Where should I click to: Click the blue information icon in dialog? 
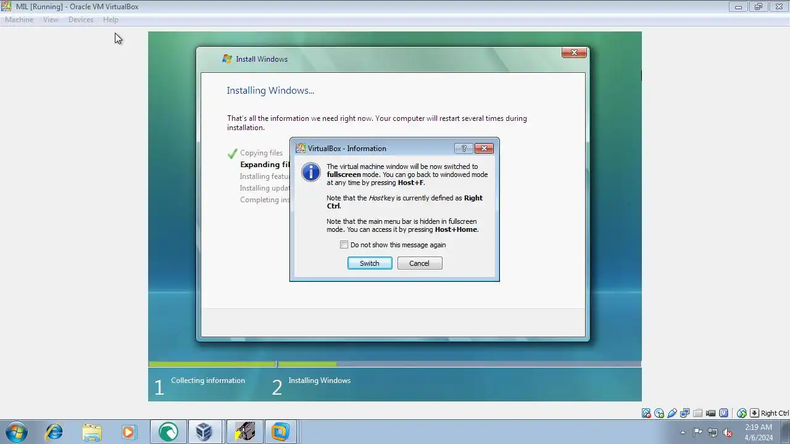tap(311, 172)
